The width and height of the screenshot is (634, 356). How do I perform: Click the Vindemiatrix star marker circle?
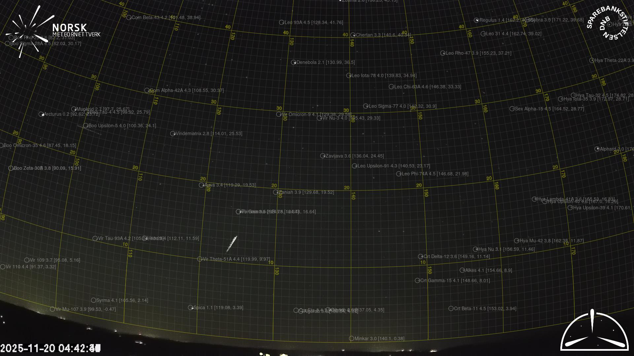pos(173,134)
